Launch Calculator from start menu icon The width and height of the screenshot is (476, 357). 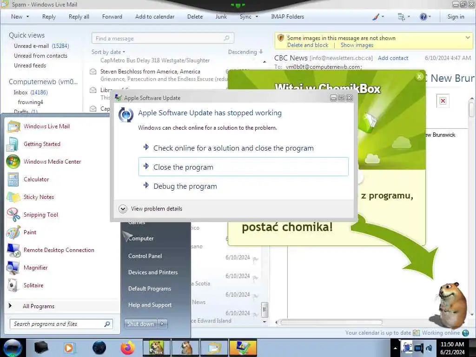pos(13,179)
